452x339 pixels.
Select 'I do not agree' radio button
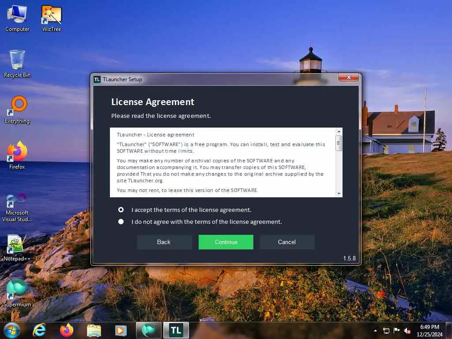pyautogui.click(x=121, y=222)
